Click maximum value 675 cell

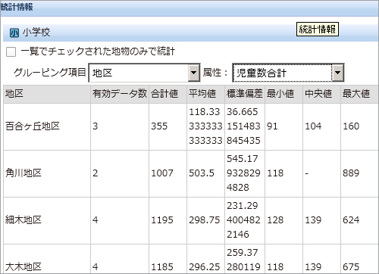360,259
